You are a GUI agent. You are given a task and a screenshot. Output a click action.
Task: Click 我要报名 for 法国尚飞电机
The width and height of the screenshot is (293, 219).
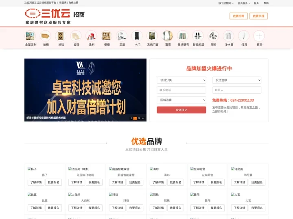(94, 182)
